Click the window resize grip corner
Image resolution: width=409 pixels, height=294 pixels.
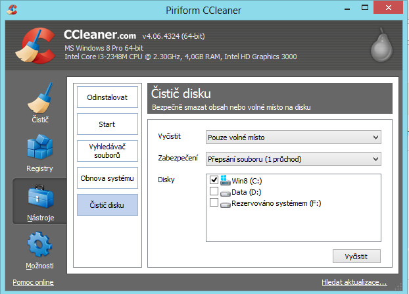(x=399, y=286)
